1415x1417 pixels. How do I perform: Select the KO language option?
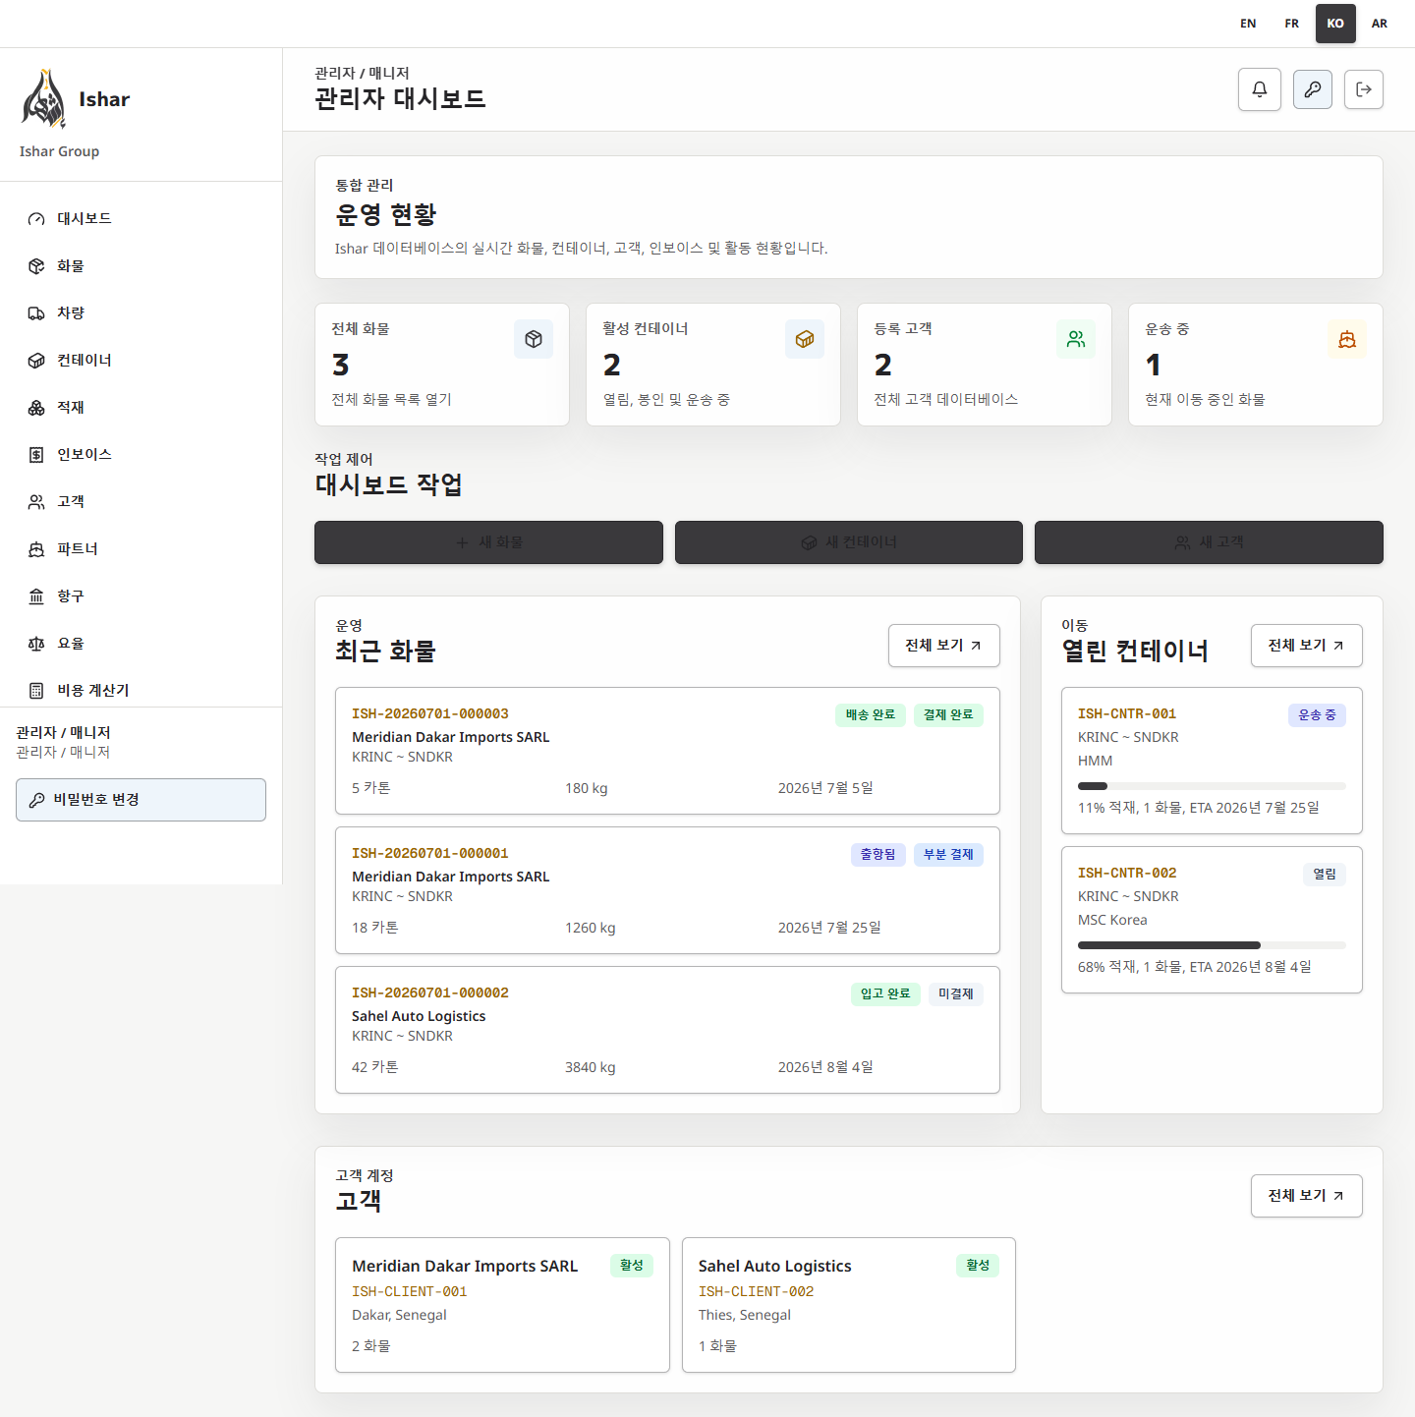1335,24
